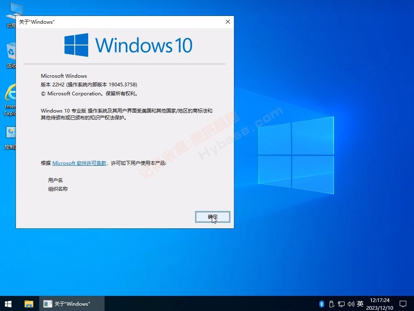This screenshot has height=311, width=414.
Task: Click the Windows 10 logo in dialog
Action: 128,45
